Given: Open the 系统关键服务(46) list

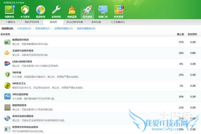Looking at the screenshot, I should (86, 28).
